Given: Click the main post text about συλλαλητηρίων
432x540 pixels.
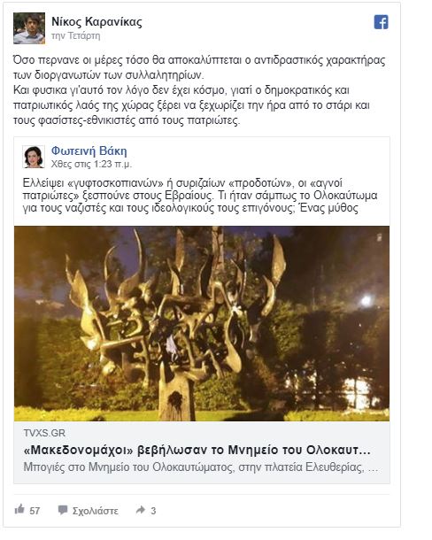Looking at the screenshot, I should click(199, 90).
